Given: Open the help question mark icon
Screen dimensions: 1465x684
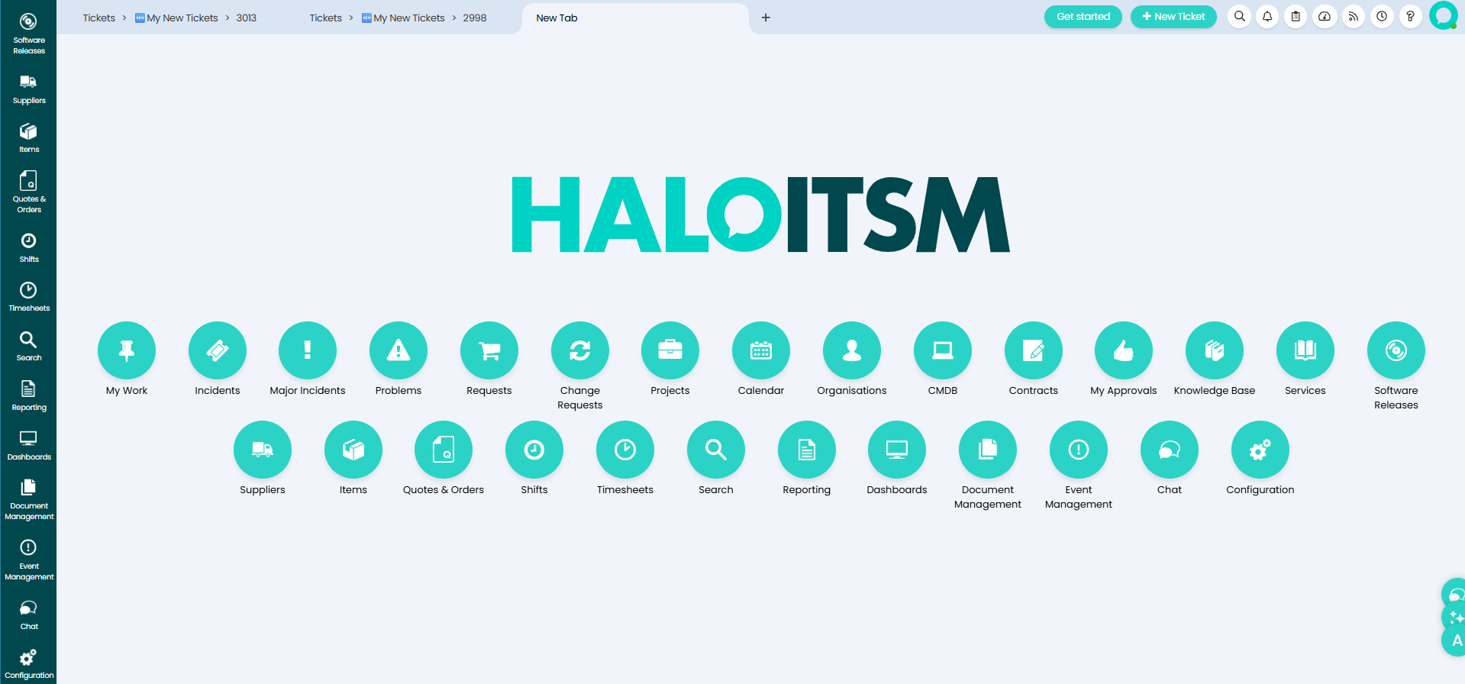Looking at the screenshot, I should pyautogui.click(x=1410, y=16).
